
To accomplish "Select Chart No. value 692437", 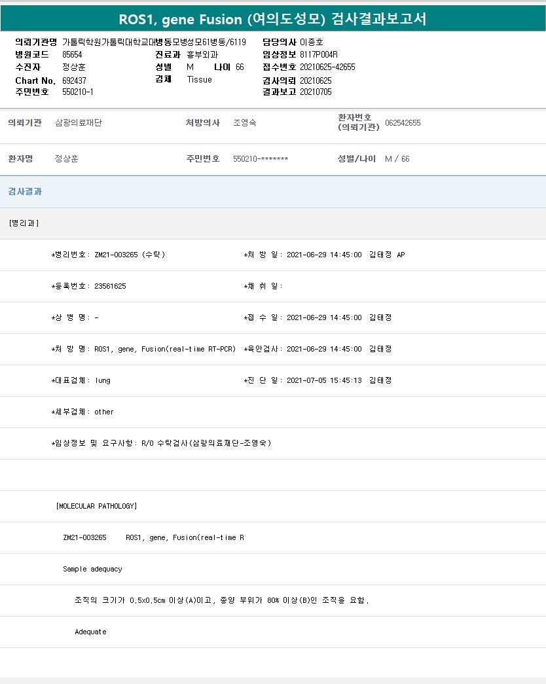I will [x=74, y=81].
